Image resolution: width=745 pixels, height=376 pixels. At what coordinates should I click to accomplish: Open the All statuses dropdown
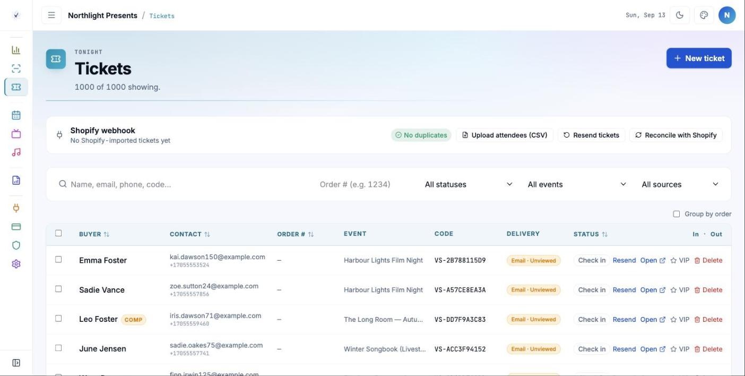click(469, 184)
